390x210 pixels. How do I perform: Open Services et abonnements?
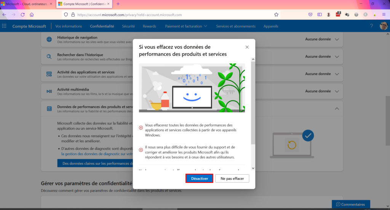[x=235, y=26]
